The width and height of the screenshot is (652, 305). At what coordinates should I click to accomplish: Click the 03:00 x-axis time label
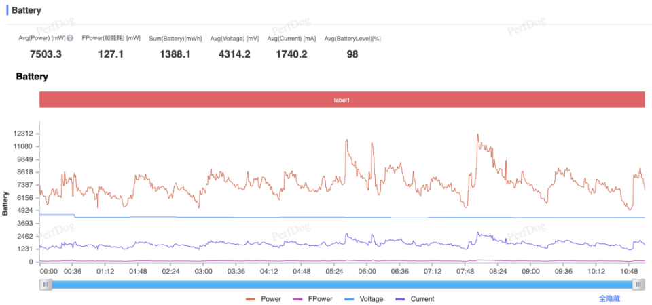(x=203, y=272)
